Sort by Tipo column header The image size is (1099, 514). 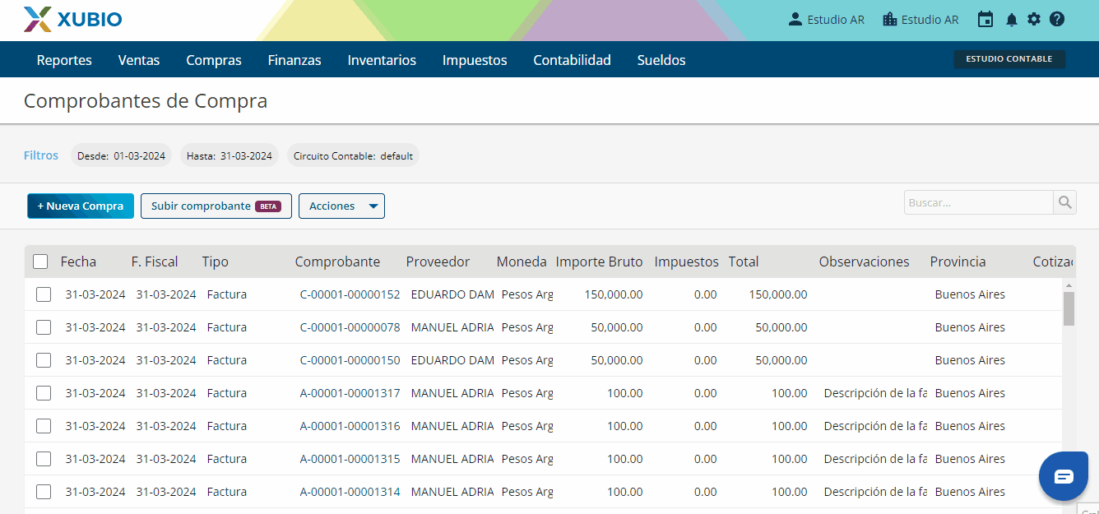click(x=216, y=262)
